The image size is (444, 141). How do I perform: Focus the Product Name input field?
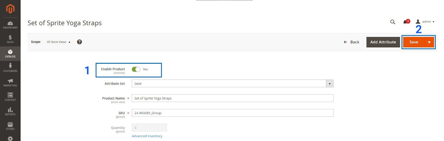(x=233, y=98)
